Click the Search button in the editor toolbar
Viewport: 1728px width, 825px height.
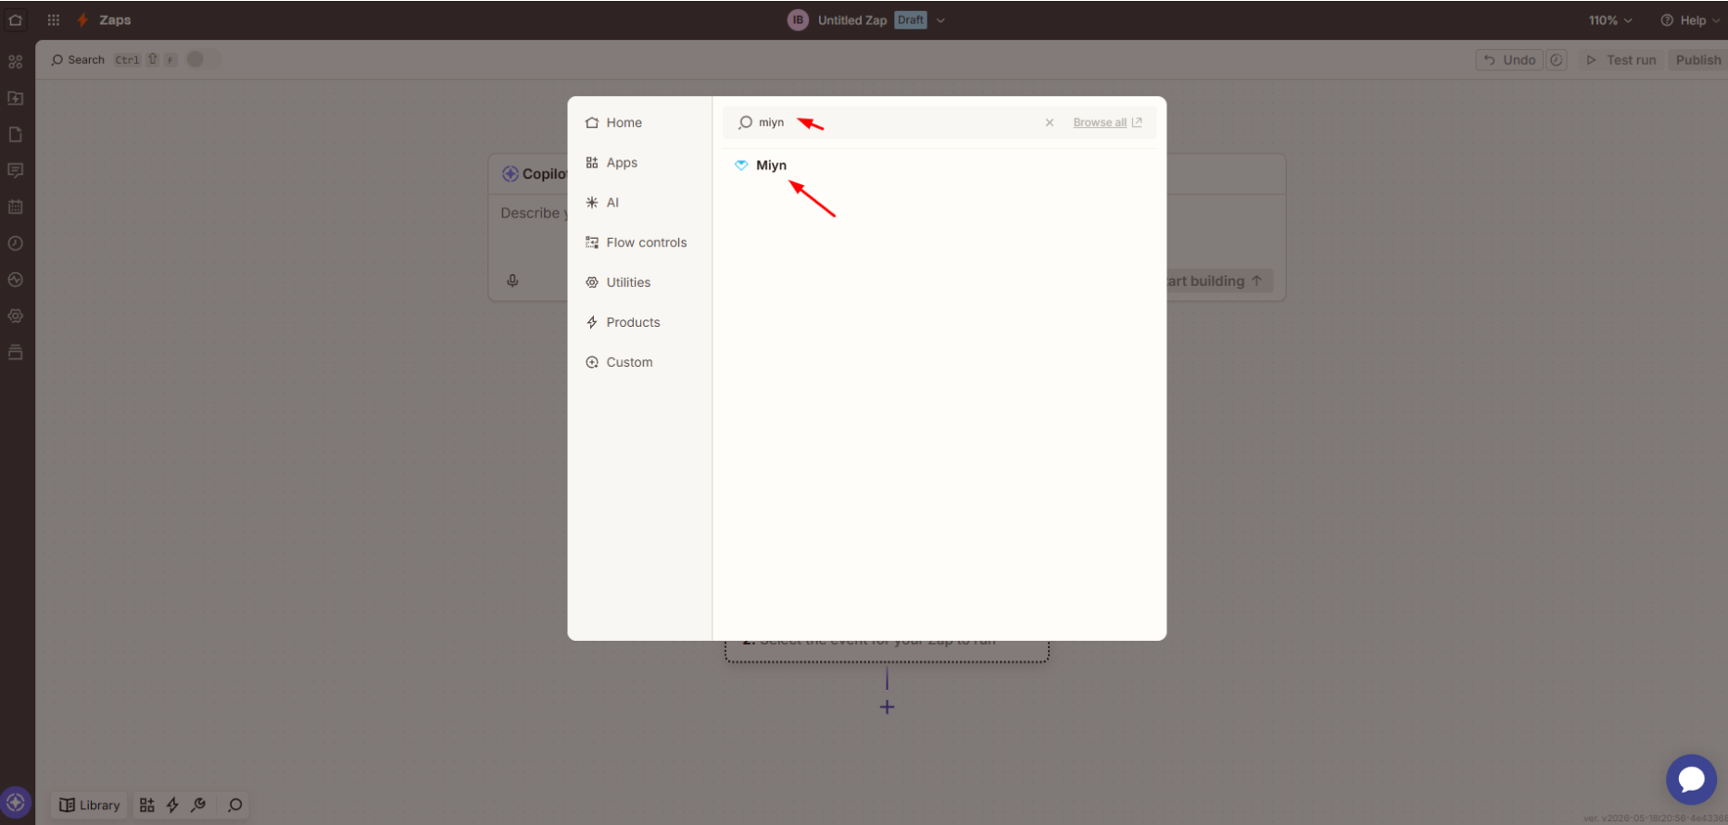[78, 60]
